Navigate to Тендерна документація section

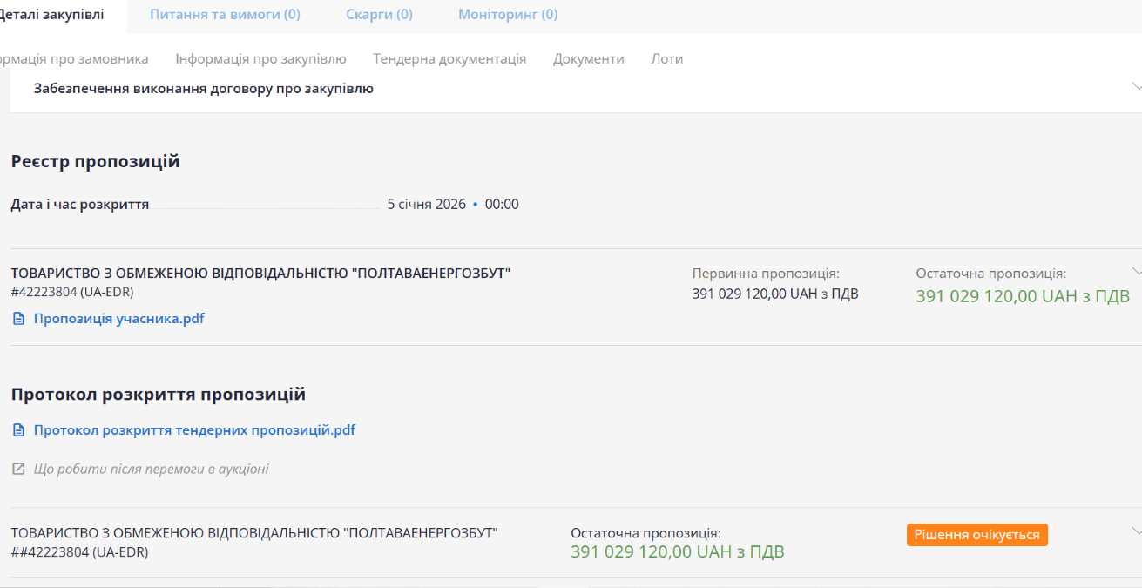tap(449, 59)
